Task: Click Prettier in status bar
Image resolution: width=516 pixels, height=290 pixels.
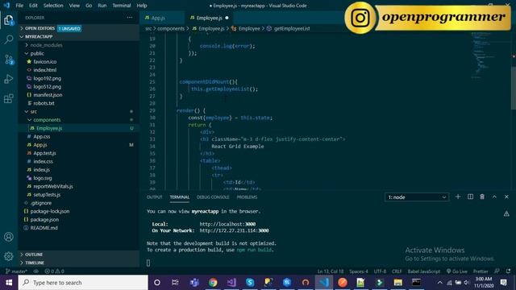Action: click(481, 271)
